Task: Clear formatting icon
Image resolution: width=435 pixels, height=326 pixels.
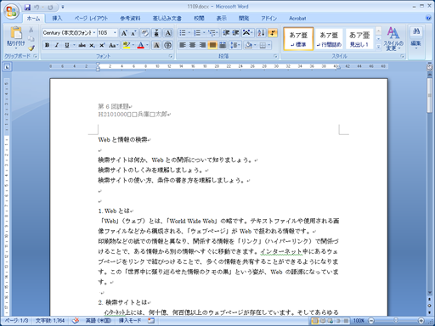Action: pyautogui.click(x=145, y=33)
